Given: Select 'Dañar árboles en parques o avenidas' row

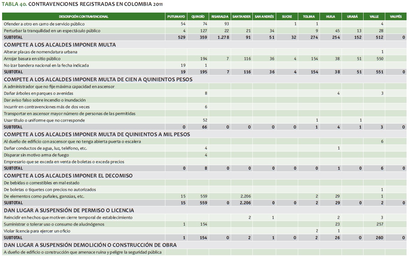Looking at the screenshot, I should [38, 93].
